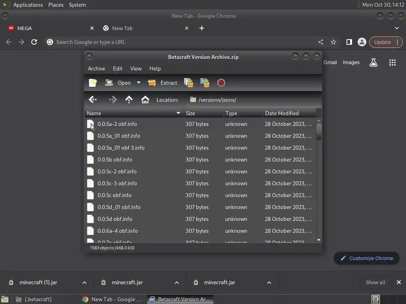The image size is (406, 304).
Task: Select file 0.0.5a-2 obf.info
Action: tap(200, 124)
